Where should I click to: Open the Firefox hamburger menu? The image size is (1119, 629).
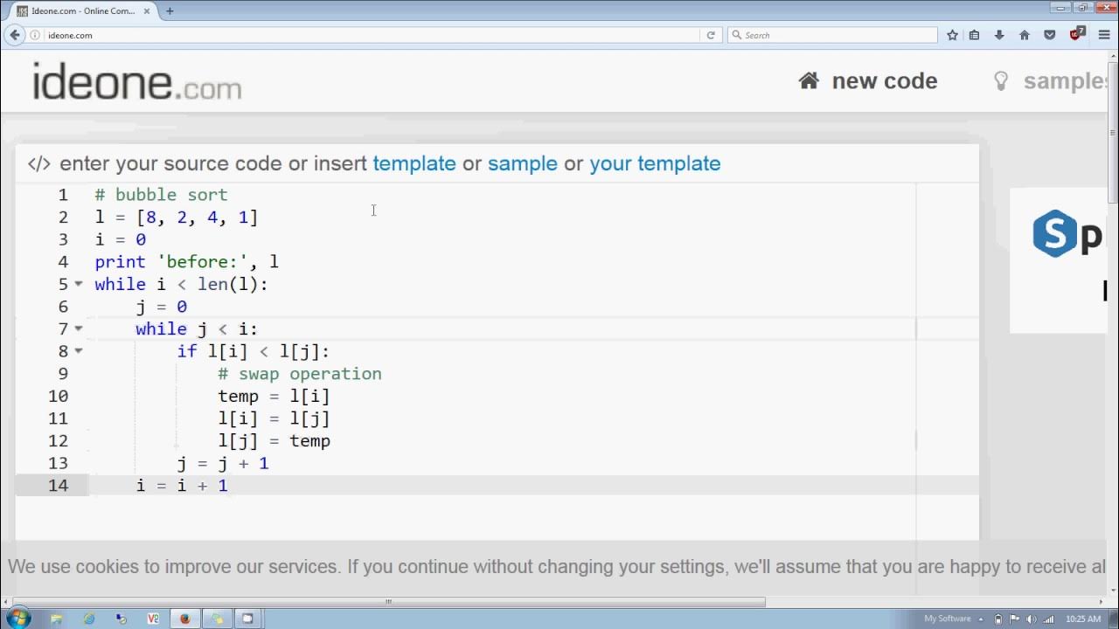[x=1104, y=35]
